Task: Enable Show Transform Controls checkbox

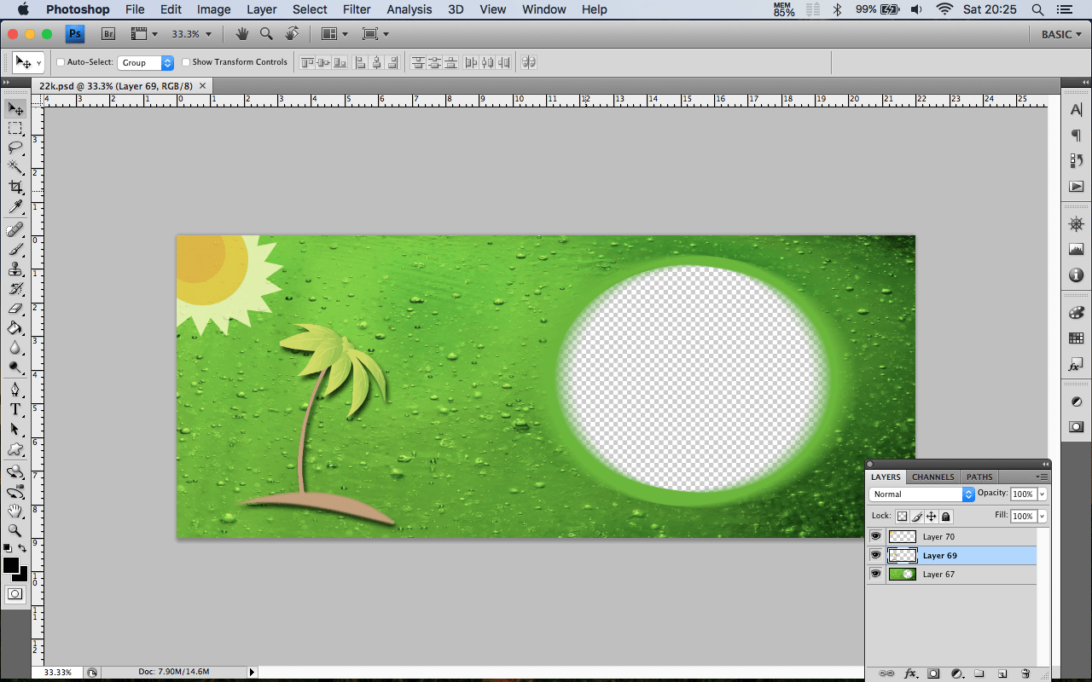Action: (x=186, y=62)
